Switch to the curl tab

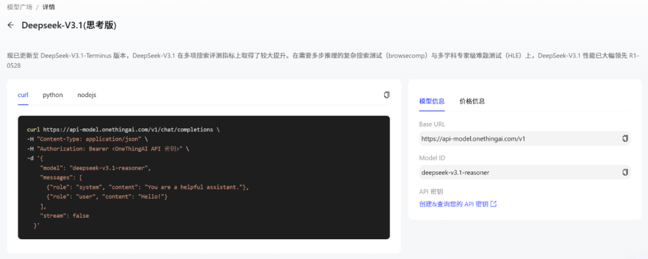pos(23,95)
